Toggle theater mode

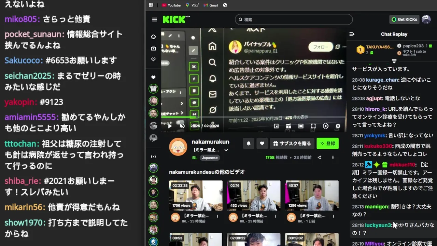tap(301, 126)
